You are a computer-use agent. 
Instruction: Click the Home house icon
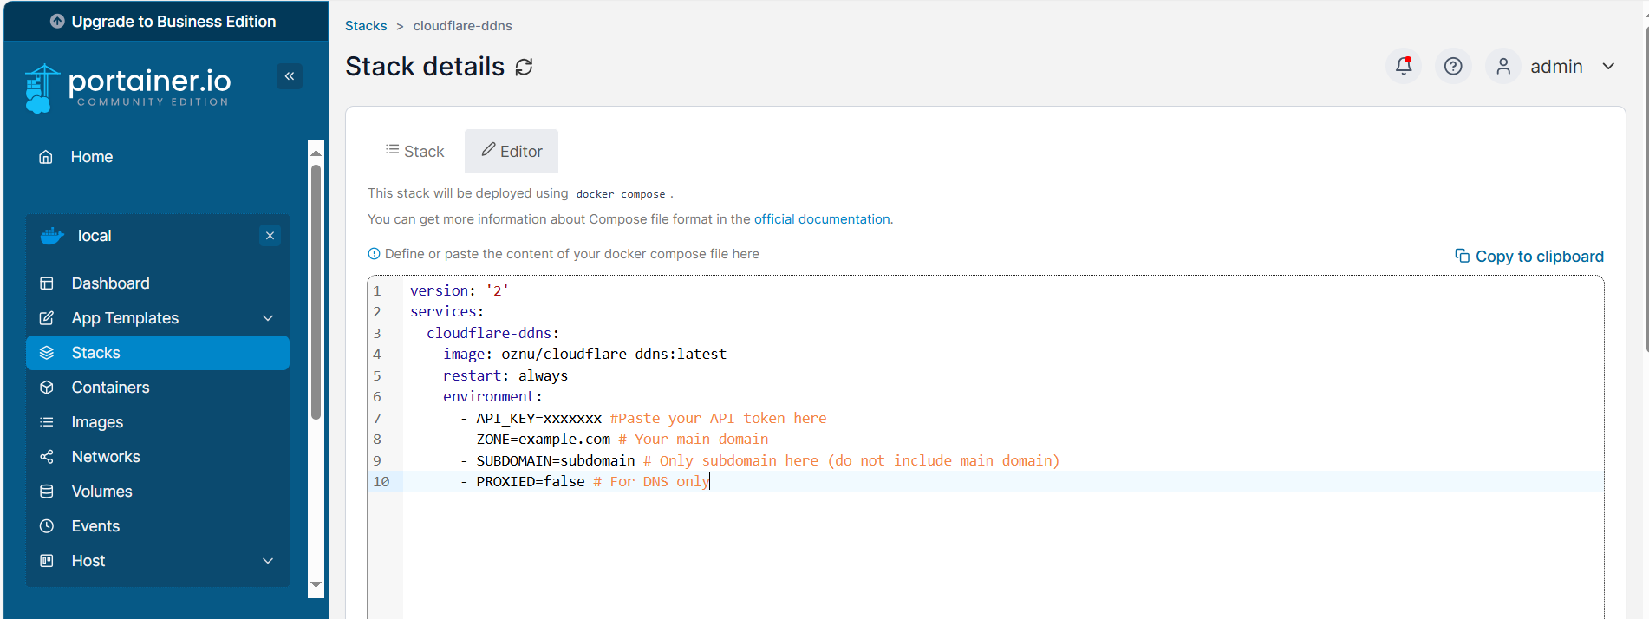point(46,157)
